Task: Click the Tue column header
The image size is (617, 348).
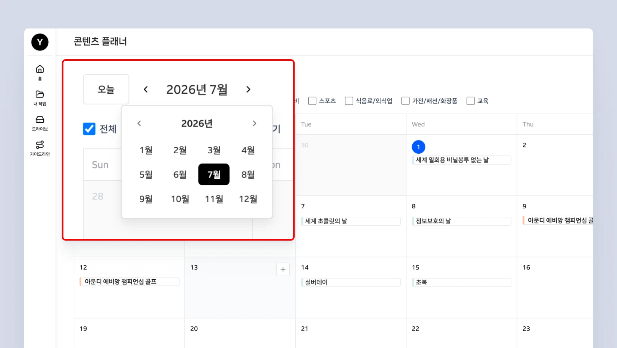Action: 306,124
